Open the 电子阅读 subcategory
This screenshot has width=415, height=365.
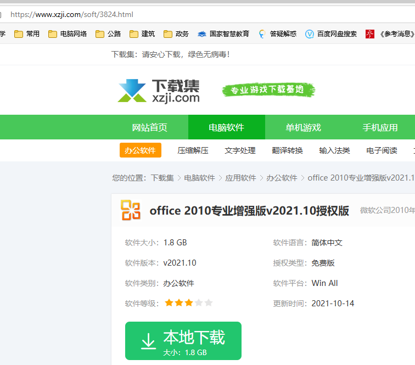pos(382,150)
